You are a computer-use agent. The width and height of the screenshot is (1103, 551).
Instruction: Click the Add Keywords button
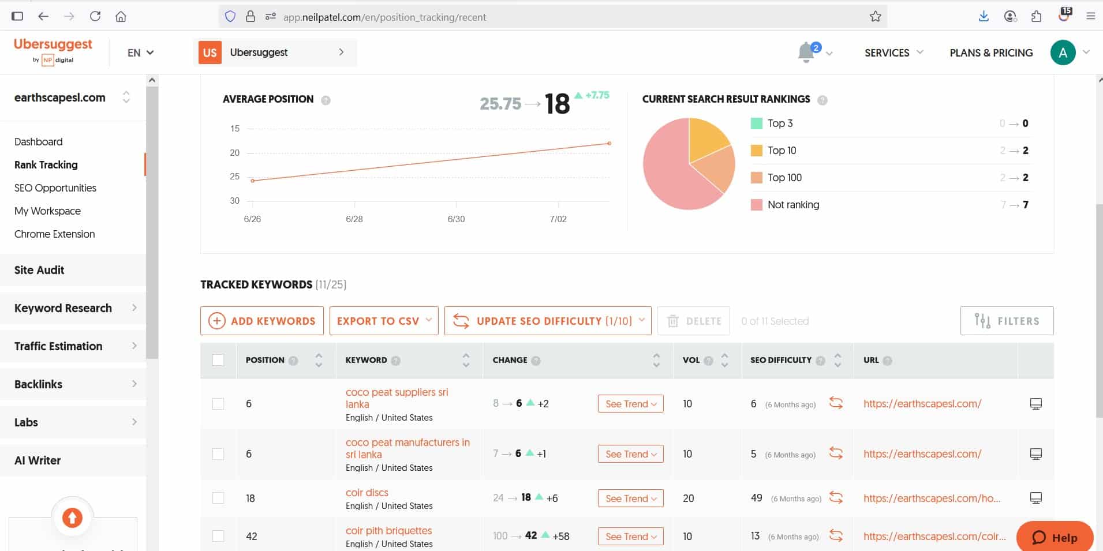tap(262, 321)
